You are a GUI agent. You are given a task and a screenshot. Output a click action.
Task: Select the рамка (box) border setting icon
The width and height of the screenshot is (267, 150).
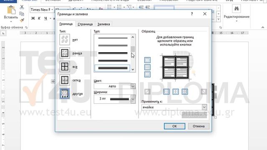coord(65,53)
